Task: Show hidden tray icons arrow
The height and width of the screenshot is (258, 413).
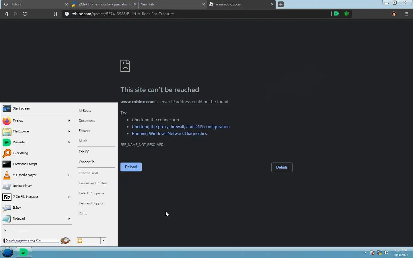Action: (x=365, y=253)
